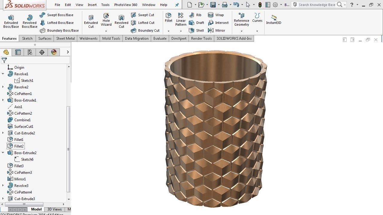Viewport: 383px width, 215px height.
Task: Open the PhotoView 360 menu
Action: pos(126,5)
